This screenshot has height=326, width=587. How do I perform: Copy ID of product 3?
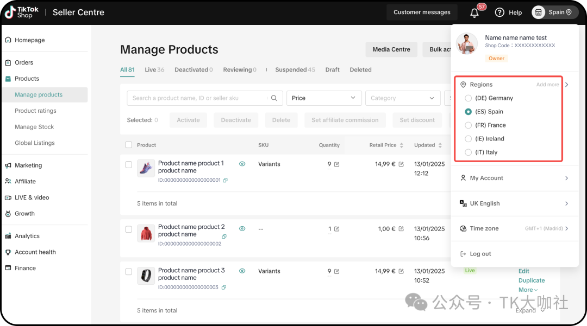223,287
